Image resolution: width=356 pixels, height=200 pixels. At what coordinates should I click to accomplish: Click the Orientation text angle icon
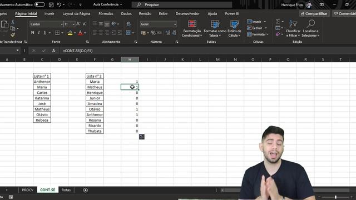pos(113,24)
